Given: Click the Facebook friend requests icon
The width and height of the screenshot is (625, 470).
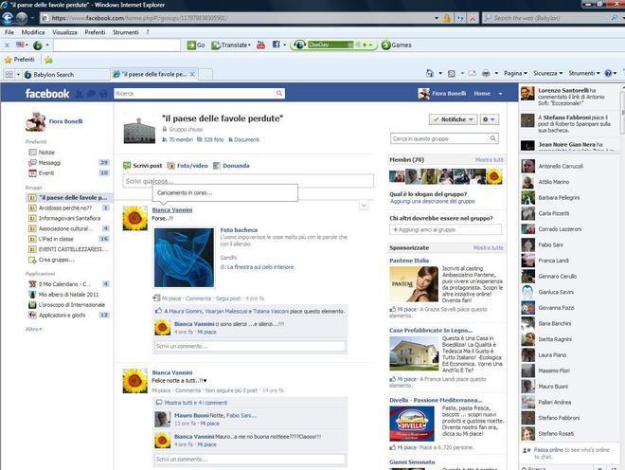Looking at the screenshot, I should 80,94.
